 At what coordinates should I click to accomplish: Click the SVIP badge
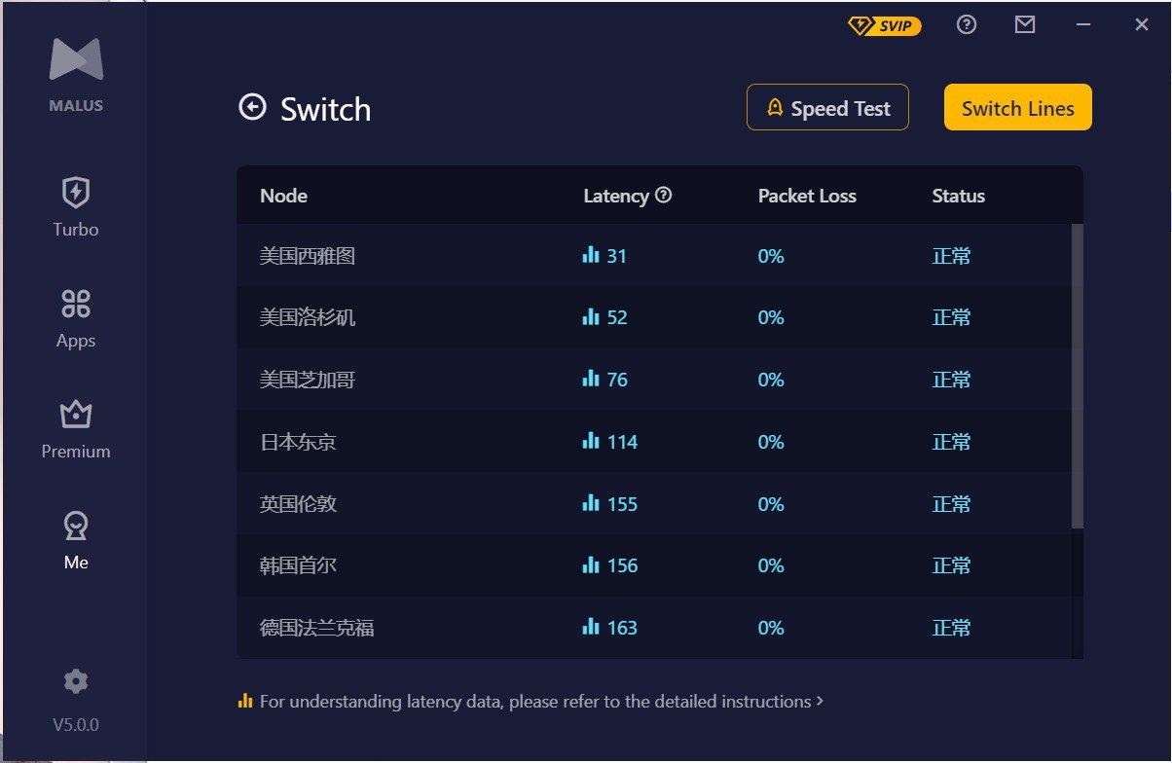click(884, 26)
